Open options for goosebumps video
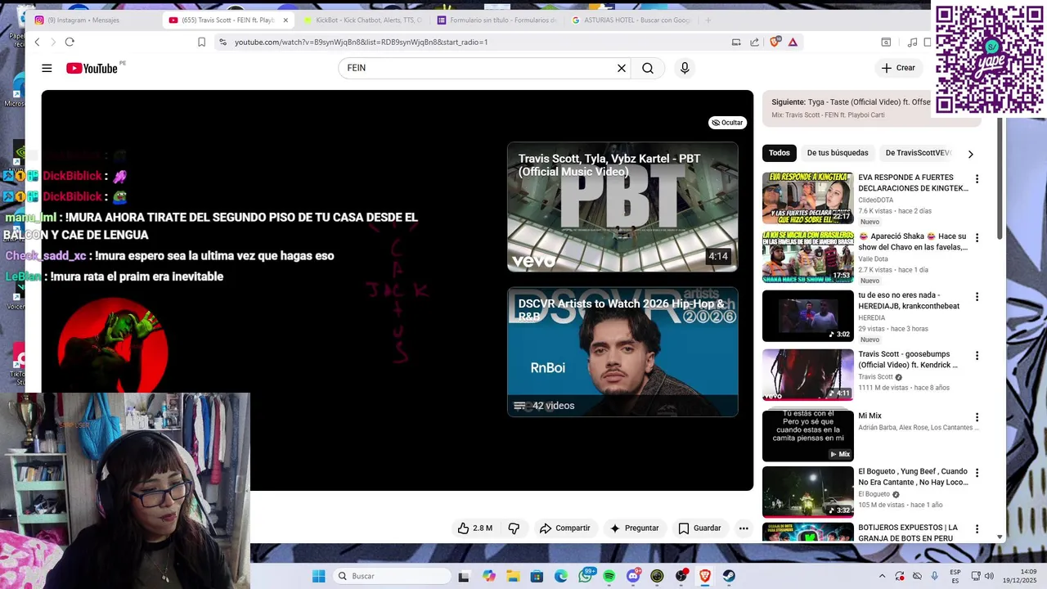This screenshot has height=589, width=1047. point(977,356)
